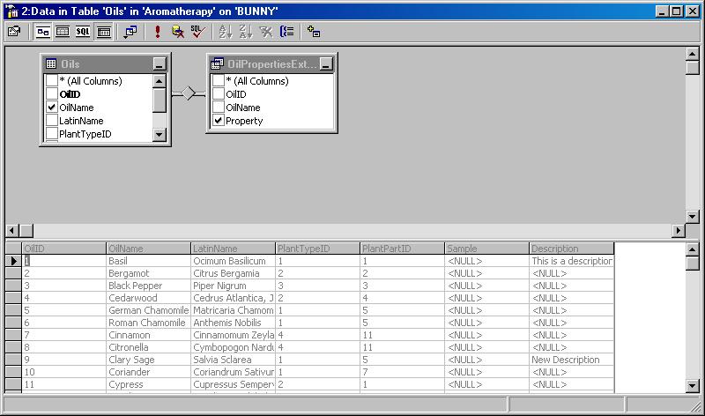The width and height of the screenshot is (705, 416).
Task: Toggle the Show Grid Pane icon
Action: point(63,32)
